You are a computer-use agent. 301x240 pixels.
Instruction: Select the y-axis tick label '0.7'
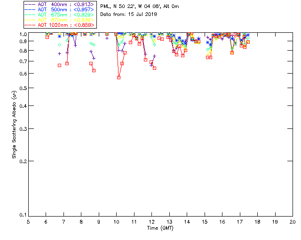[23, 61]
